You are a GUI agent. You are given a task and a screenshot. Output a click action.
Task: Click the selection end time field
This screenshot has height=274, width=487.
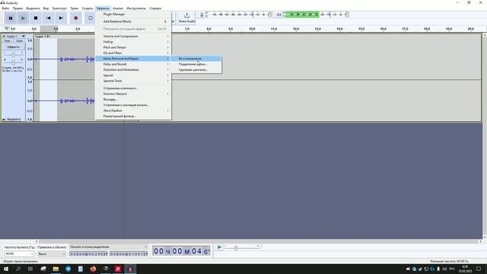coord(129,253)
